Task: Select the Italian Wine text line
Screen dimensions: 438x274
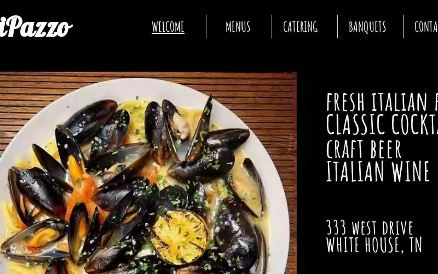Action: (378, 171)
